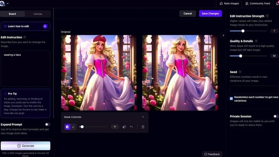Click the brush size value 11
The height and width of the screenshot is (157, 279).
click(x=115, y=127)
